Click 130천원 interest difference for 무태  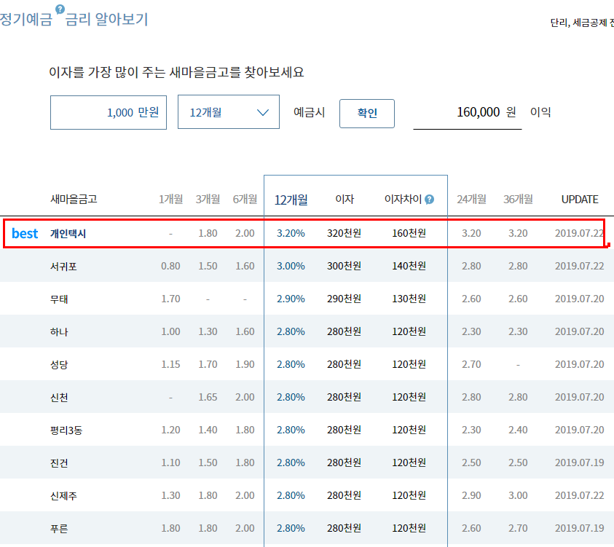(409, 299)
